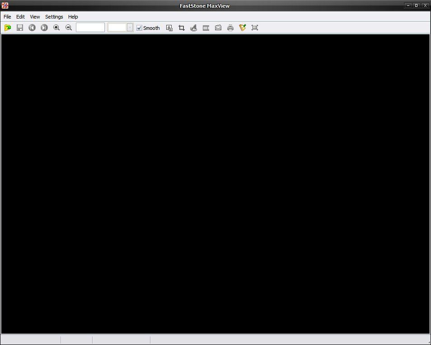Open the File menu
The image size is (431, 345).
[7, 17]
